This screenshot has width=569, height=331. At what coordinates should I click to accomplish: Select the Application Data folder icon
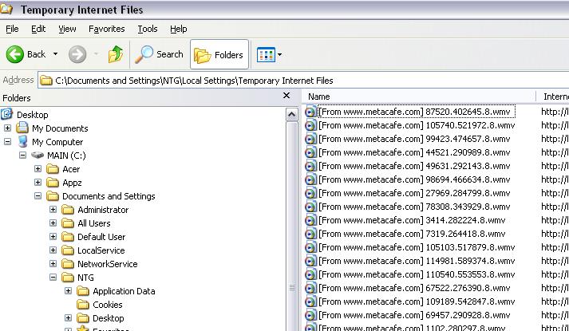click(83, 291)
